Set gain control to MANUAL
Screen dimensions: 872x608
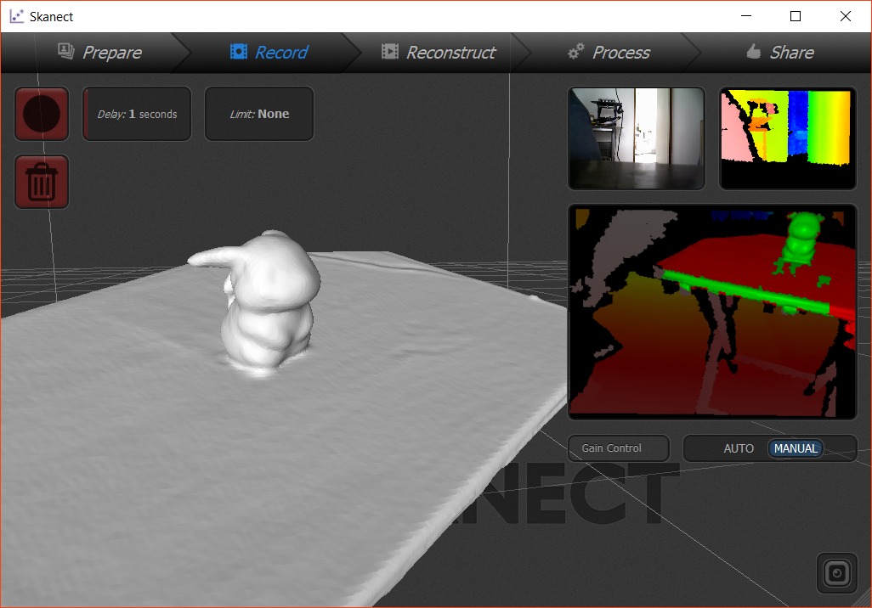[796, 448]
